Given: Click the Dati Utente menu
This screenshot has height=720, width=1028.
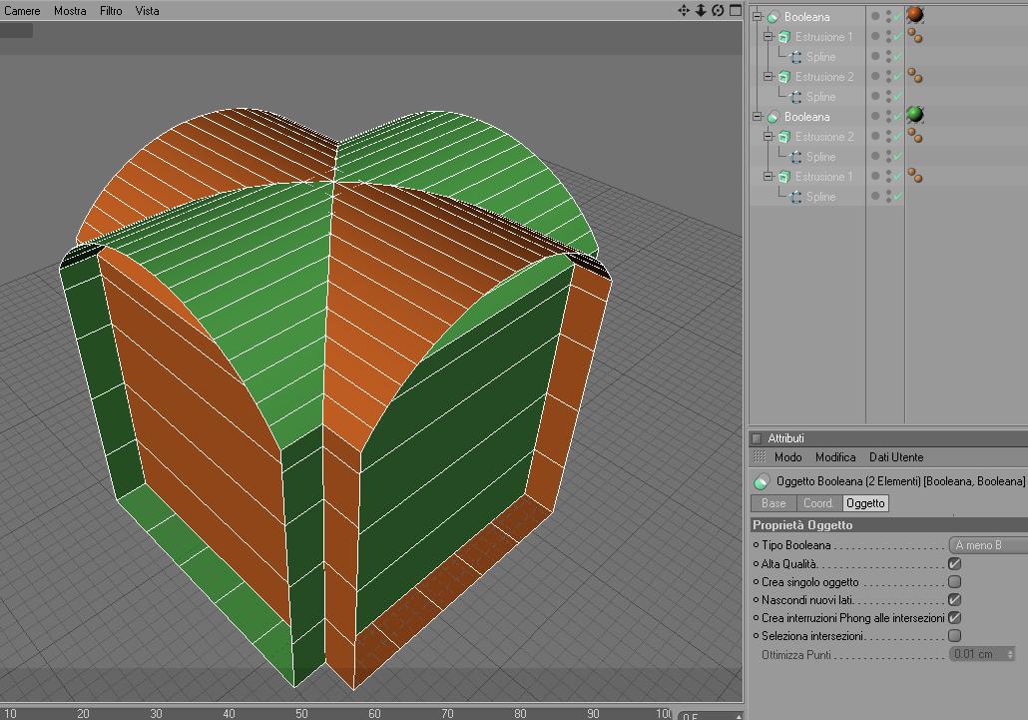Looking at the screenshot, I should pos(896,457).
